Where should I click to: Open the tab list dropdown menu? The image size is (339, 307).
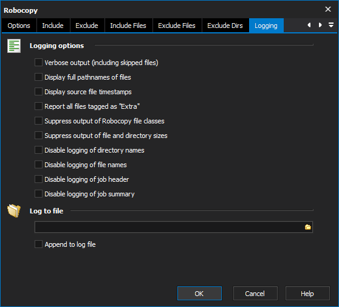click(331, 25)
